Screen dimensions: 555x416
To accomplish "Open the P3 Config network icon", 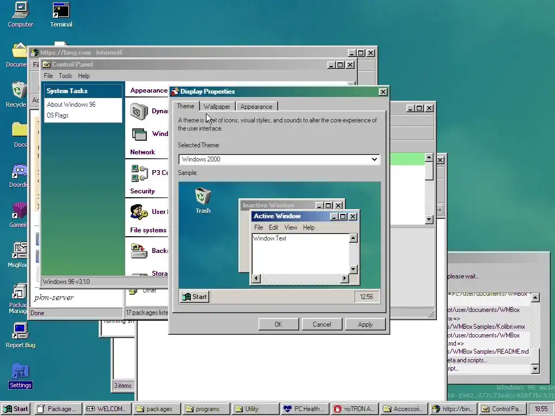I will coord(139,173).
